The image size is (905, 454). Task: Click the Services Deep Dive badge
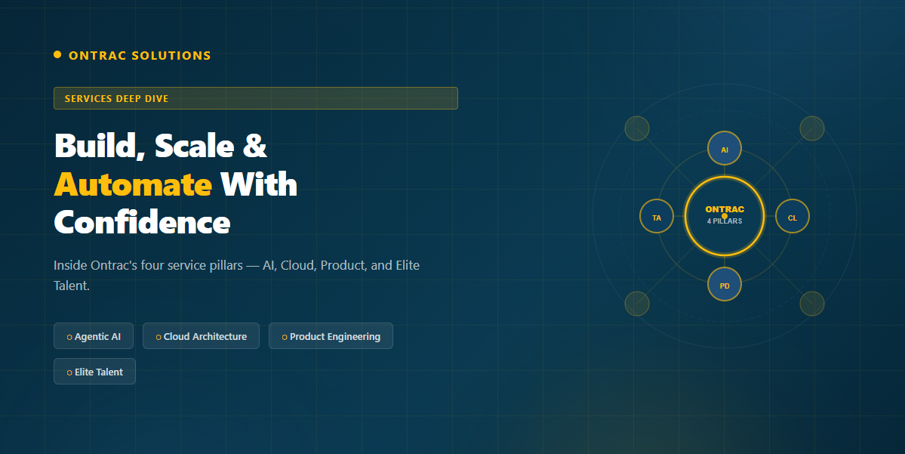[255, 98]
